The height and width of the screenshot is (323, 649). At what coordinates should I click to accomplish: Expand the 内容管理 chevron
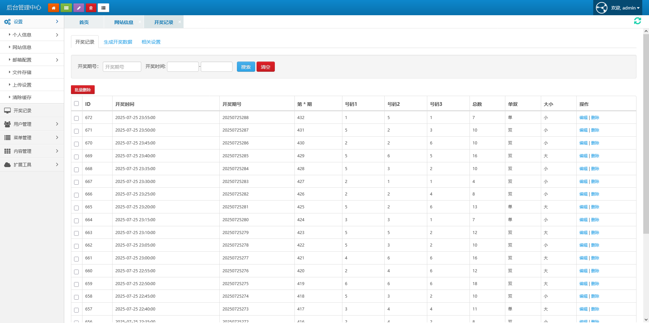(x=57, y=151)
